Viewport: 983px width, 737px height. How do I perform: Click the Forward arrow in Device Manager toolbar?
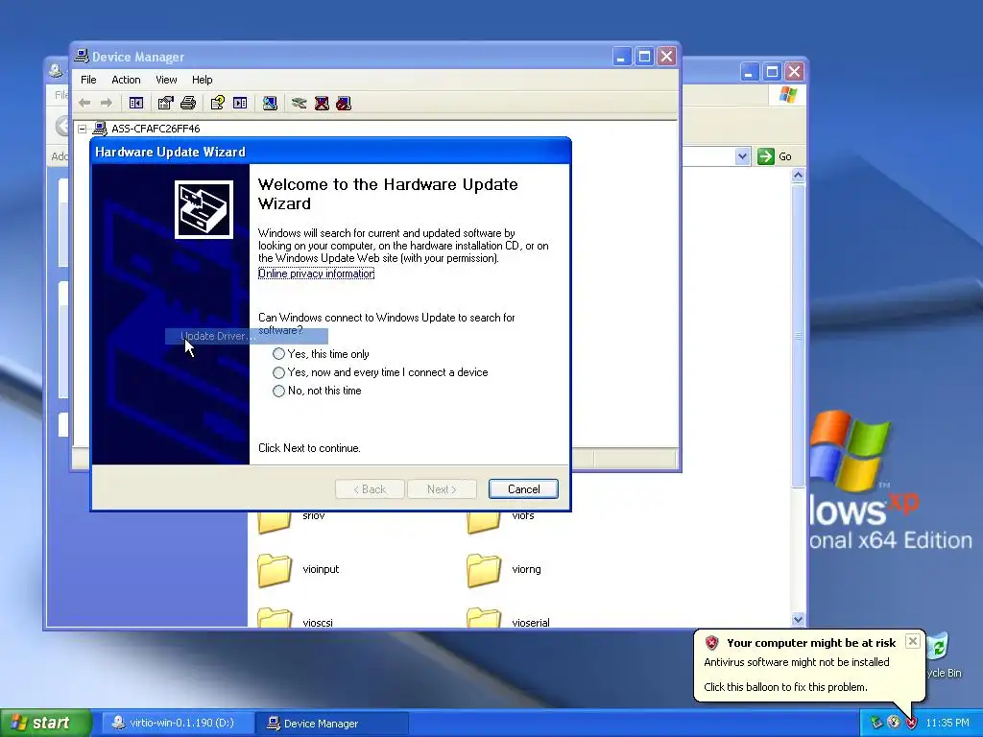click(x=107, y=103)
